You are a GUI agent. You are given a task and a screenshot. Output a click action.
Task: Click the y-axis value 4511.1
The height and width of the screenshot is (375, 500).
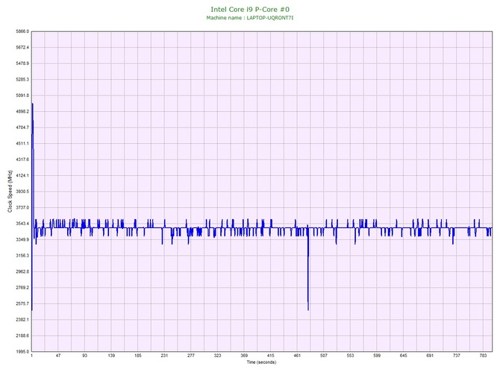[22, 144]
